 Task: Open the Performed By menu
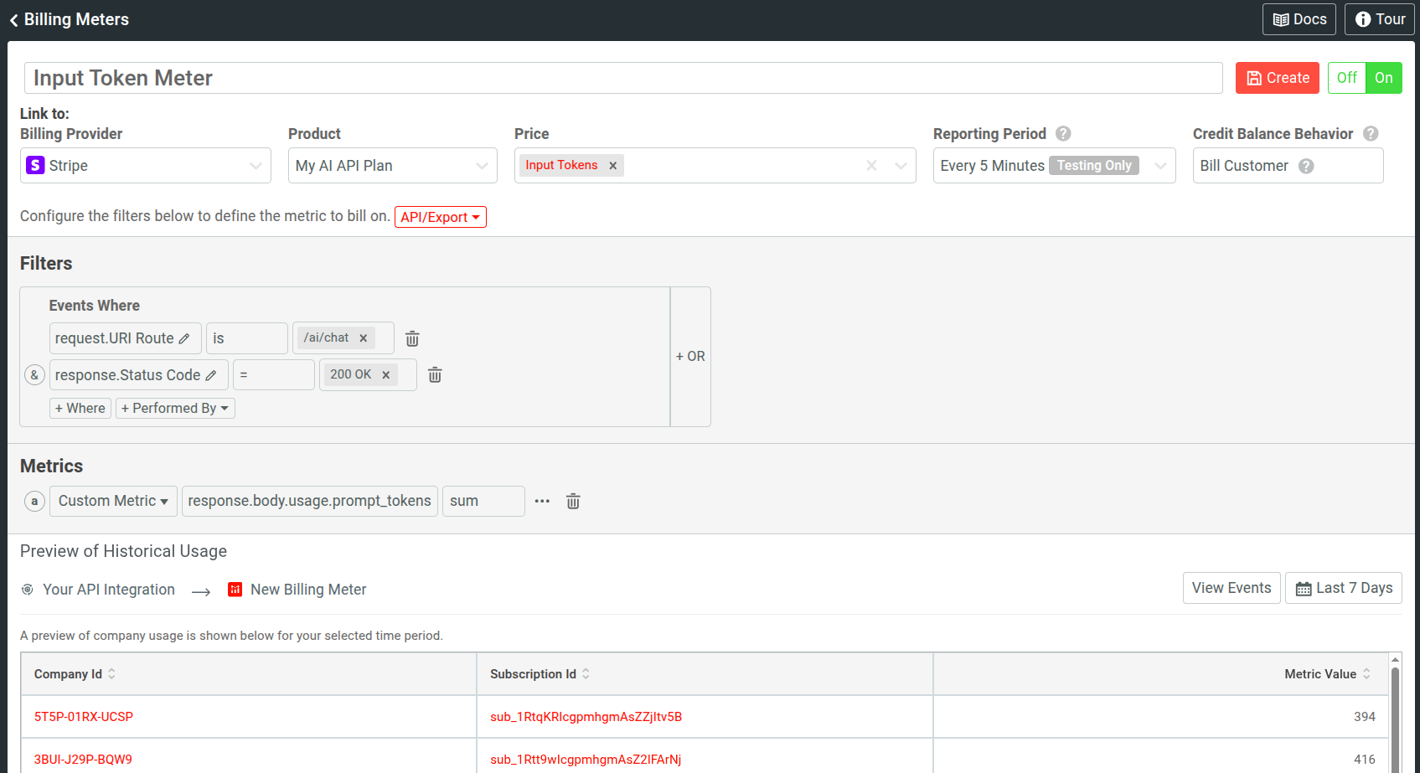[175, 408]
